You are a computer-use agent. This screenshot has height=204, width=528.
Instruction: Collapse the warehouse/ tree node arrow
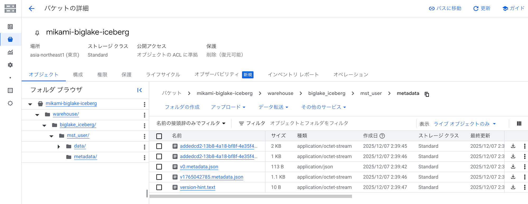[x=37, y=115]
